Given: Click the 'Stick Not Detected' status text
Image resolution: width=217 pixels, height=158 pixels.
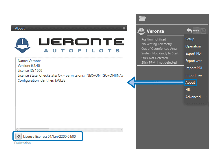Looking at the screenshot, I should click(155, 58).
